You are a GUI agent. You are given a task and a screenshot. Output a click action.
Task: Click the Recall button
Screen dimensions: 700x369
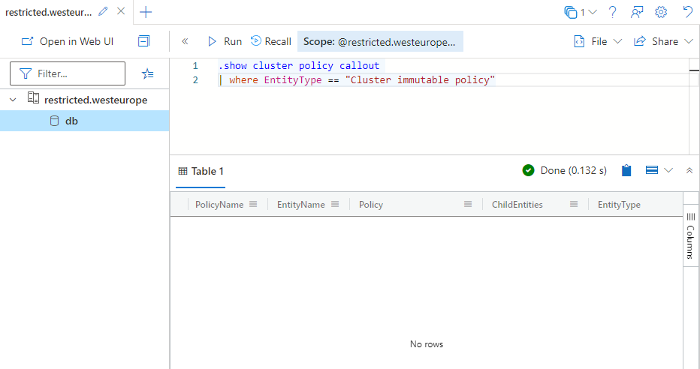tap(271, 41)
